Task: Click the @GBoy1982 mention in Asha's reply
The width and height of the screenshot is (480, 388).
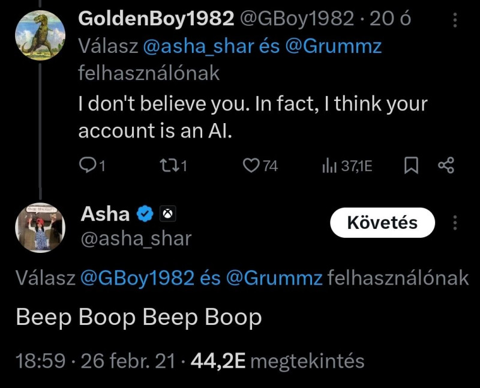Action: pos(137,277)
